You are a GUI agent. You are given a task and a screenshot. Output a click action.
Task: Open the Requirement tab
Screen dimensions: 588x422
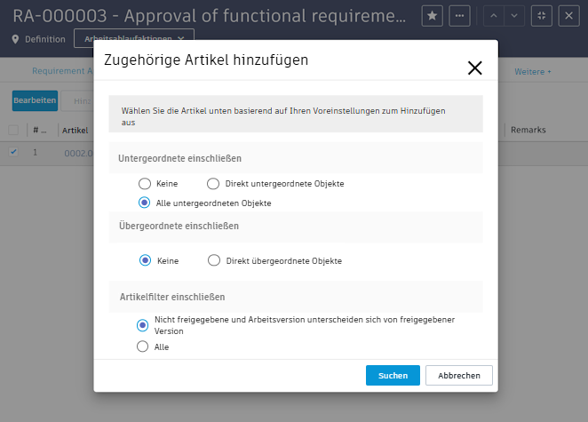60,71
